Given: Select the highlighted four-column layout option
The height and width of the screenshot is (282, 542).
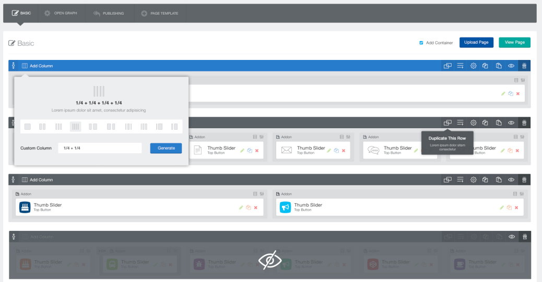Looking at the screenshot, I should point(75,127).
